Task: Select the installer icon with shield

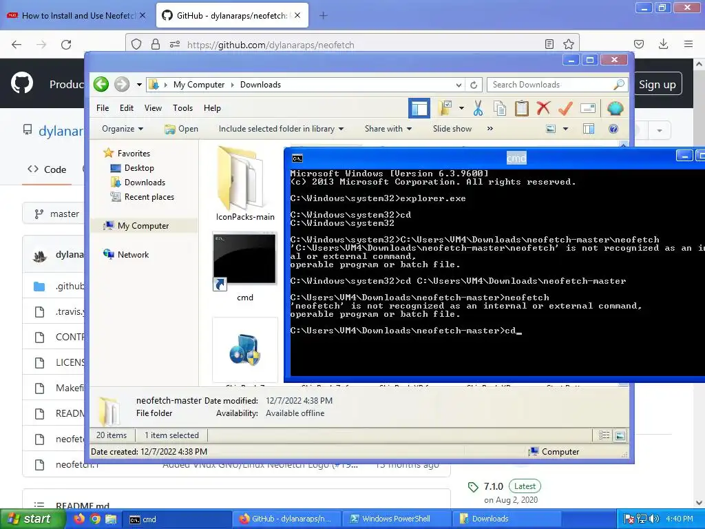Action: point(245,350)
